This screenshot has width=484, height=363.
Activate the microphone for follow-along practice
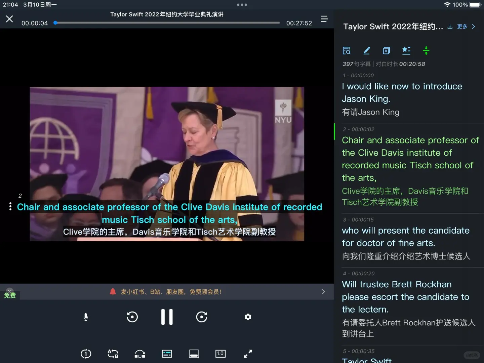point(85,317)
